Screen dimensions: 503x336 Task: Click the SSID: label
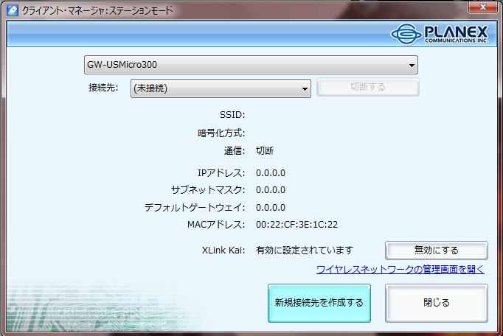(232, 115)
